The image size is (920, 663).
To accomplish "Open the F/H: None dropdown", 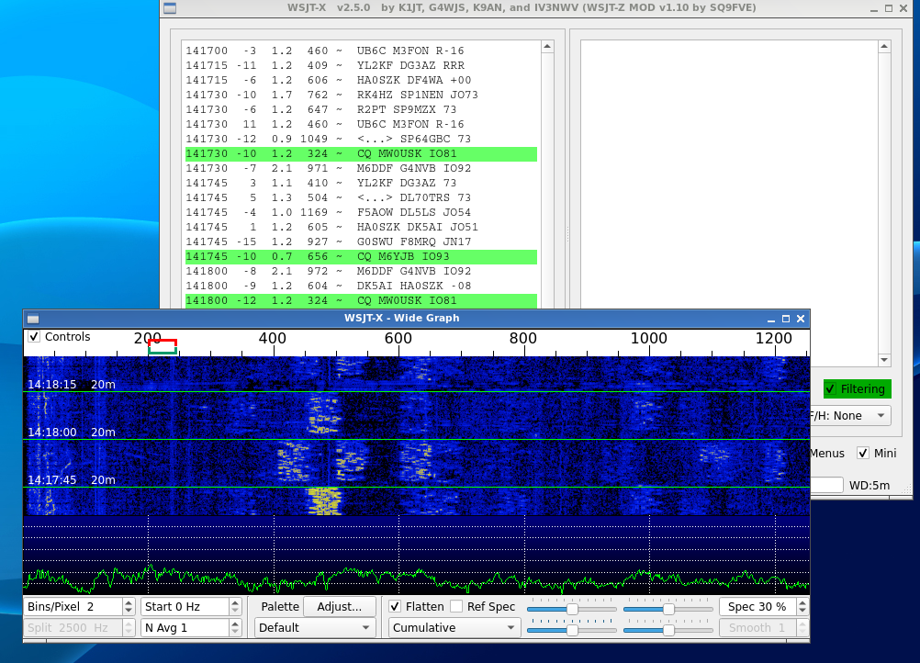I will tap(850, 416).
